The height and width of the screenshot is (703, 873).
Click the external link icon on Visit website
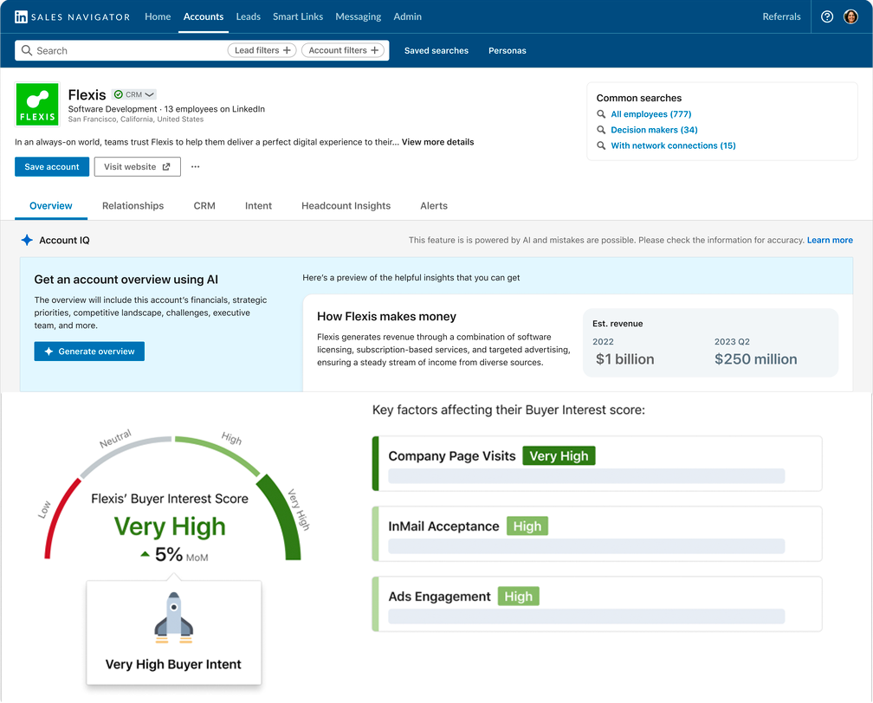166,166
